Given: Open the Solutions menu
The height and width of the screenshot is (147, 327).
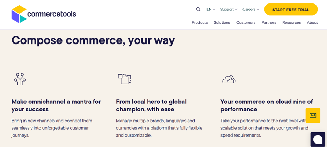Looking at the screenshot, I should coord(222,23).
